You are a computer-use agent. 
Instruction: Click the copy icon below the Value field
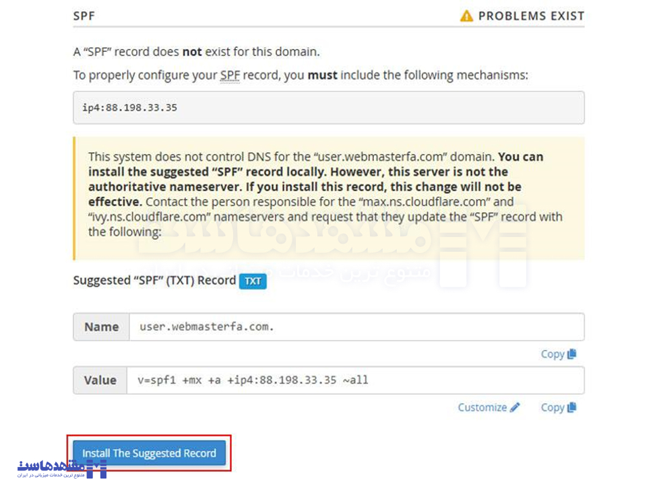[x=572, y=407]
